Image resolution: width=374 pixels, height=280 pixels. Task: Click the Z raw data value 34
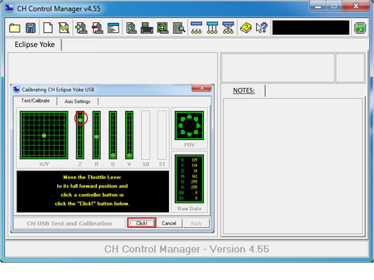195,171
